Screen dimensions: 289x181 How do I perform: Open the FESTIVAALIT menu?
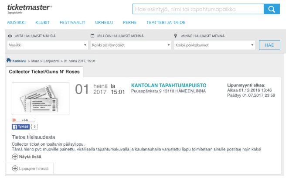72,23
